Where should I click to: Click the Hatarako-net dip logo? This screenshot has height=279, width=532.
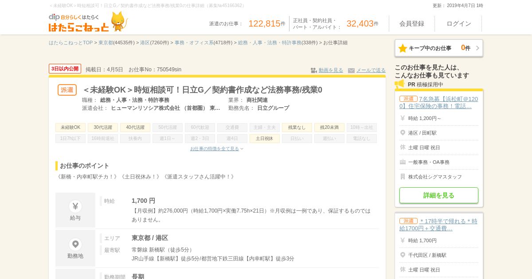coord(78,23)
